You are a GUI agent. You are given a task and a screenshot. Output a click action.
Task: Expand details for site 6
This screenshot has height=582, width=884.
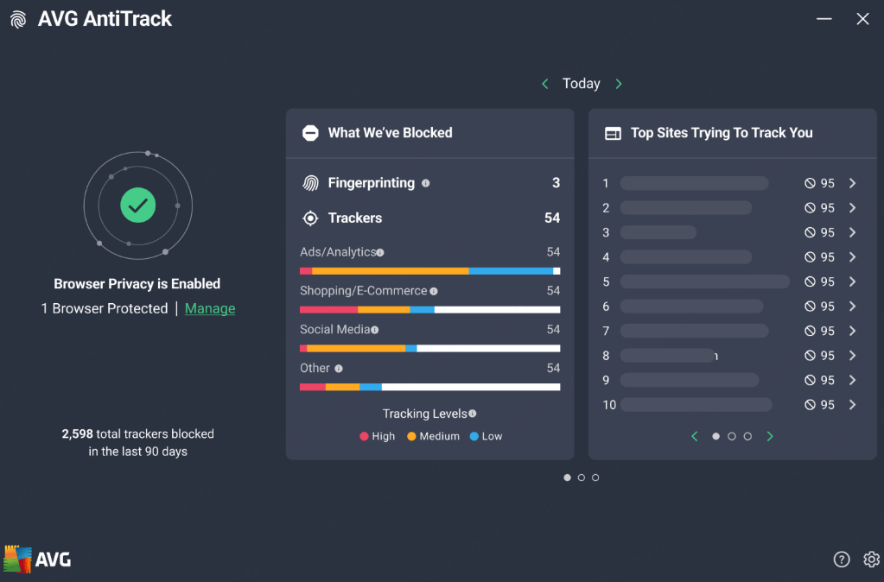coord(852,307)
